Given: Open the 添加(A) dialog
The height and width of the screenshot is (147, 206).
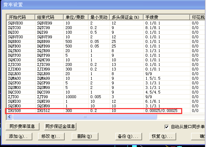Looking at the screenshot, I should [19, 136].
